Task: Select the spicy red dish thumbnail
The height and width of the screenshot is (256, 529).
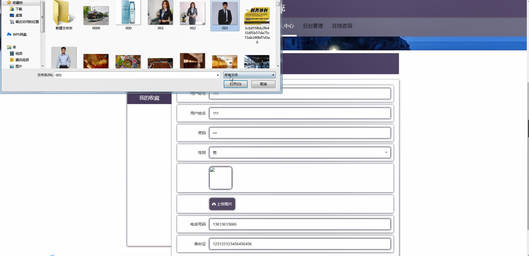Action: tap(96, 61)
